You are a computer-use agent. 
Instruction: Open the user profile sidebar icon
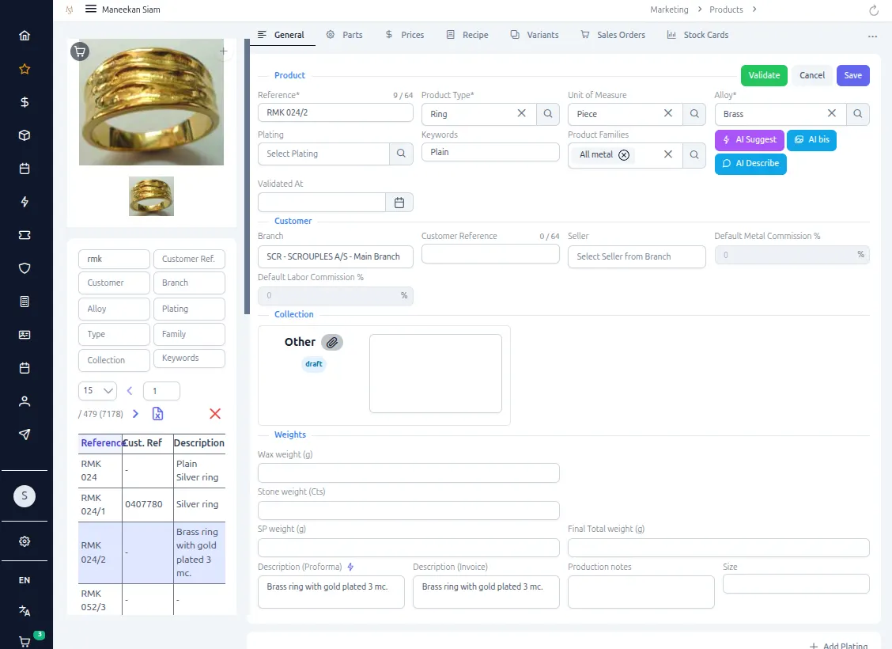(x=25, y=401)
